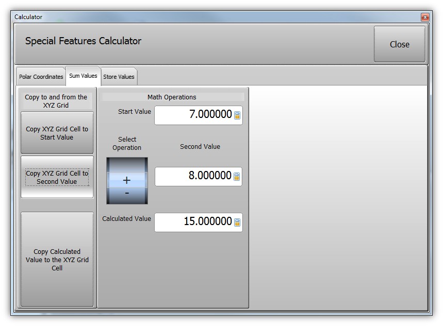443x326 pixels.
Task: Click the Calculated Value field showing 15.000000
Action: click(194, 222)
